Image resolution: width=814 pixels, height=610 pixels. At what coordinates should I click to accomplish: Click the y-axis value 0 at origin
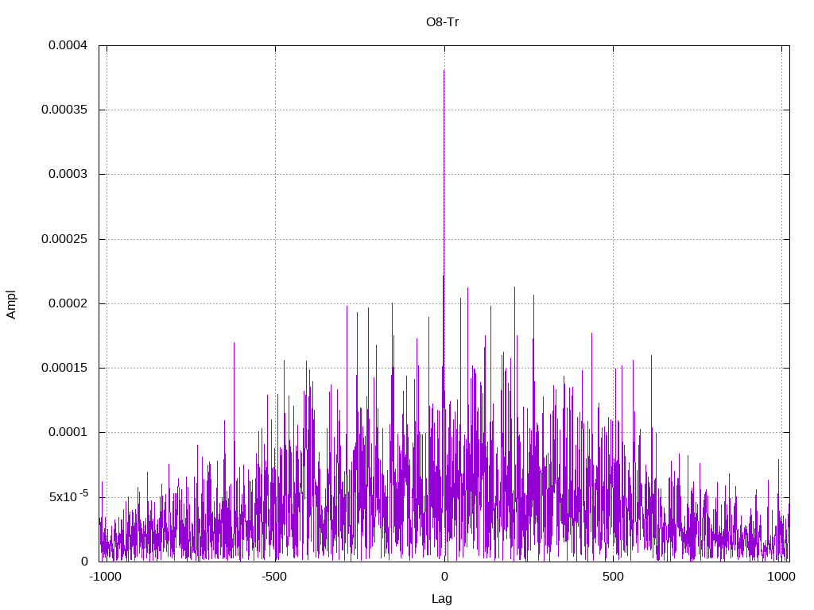(x=84, y=562)
